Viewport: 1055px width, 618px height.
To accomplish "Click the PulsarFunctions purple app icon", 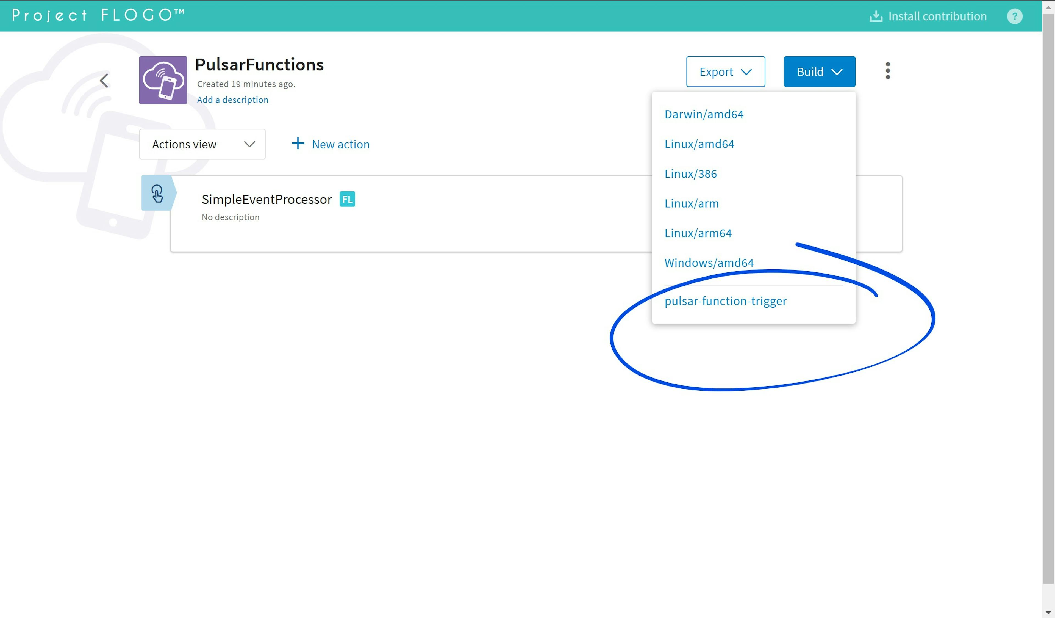I will [x=163, y=80].
